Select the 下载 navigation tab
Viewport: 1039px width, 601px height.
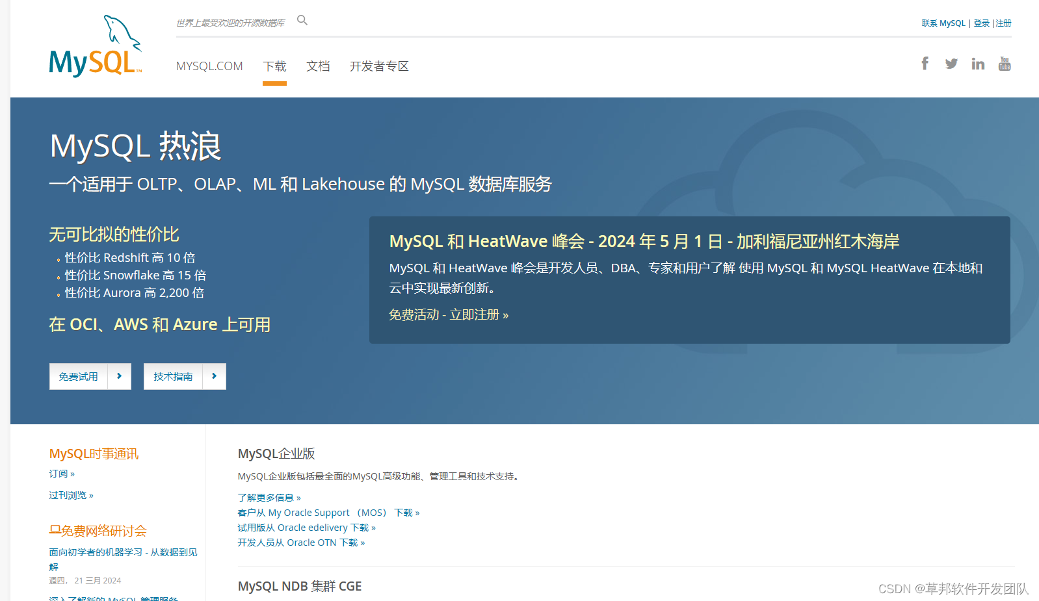click(274, 66)
